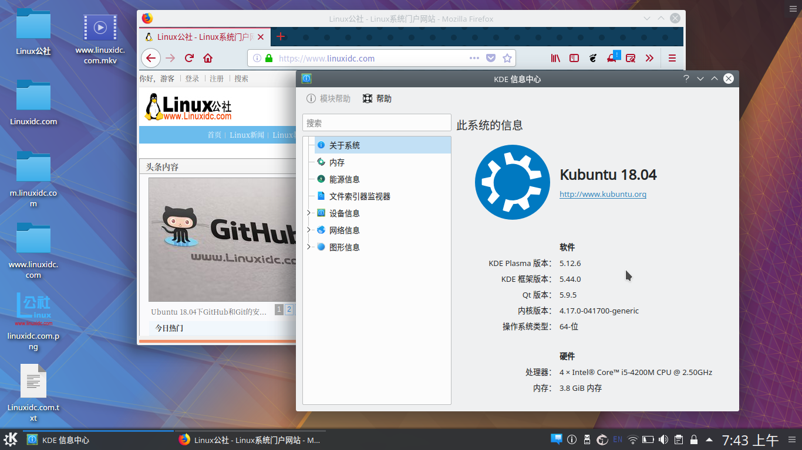Go to Firefox home page icon

[207, 58]
